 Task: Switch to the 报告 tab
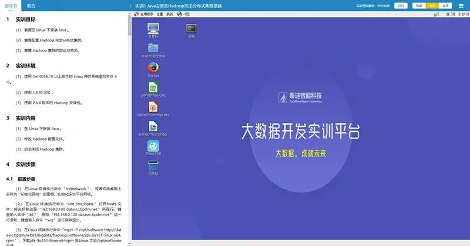tap(31, 5)
